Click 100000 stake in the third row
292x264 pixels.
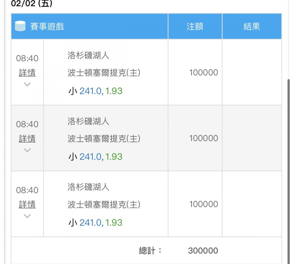tap(204, 204)
